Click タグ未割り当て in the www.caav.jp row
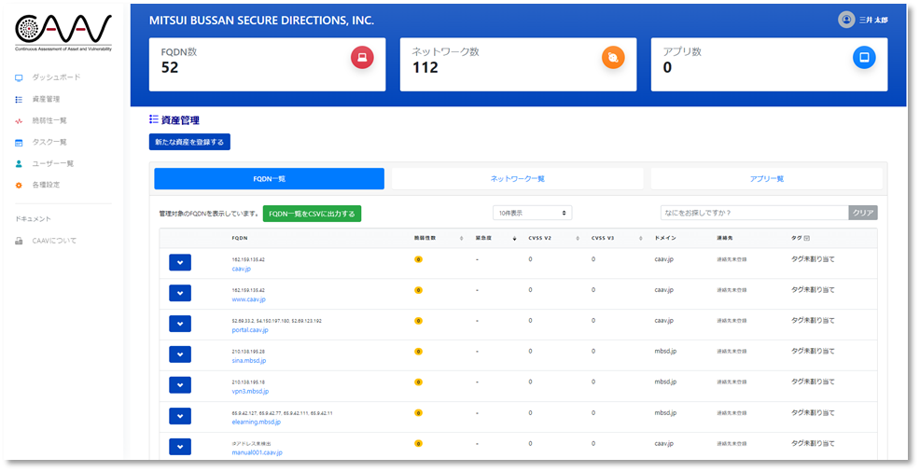Viewport: 920px width, 472px height. (x=813, y=290)
